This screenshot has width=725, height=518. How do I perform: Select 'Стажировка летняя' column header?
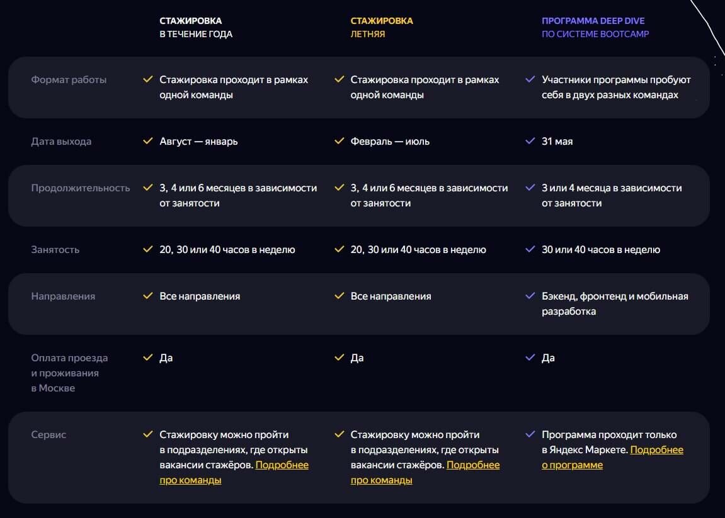382,28
